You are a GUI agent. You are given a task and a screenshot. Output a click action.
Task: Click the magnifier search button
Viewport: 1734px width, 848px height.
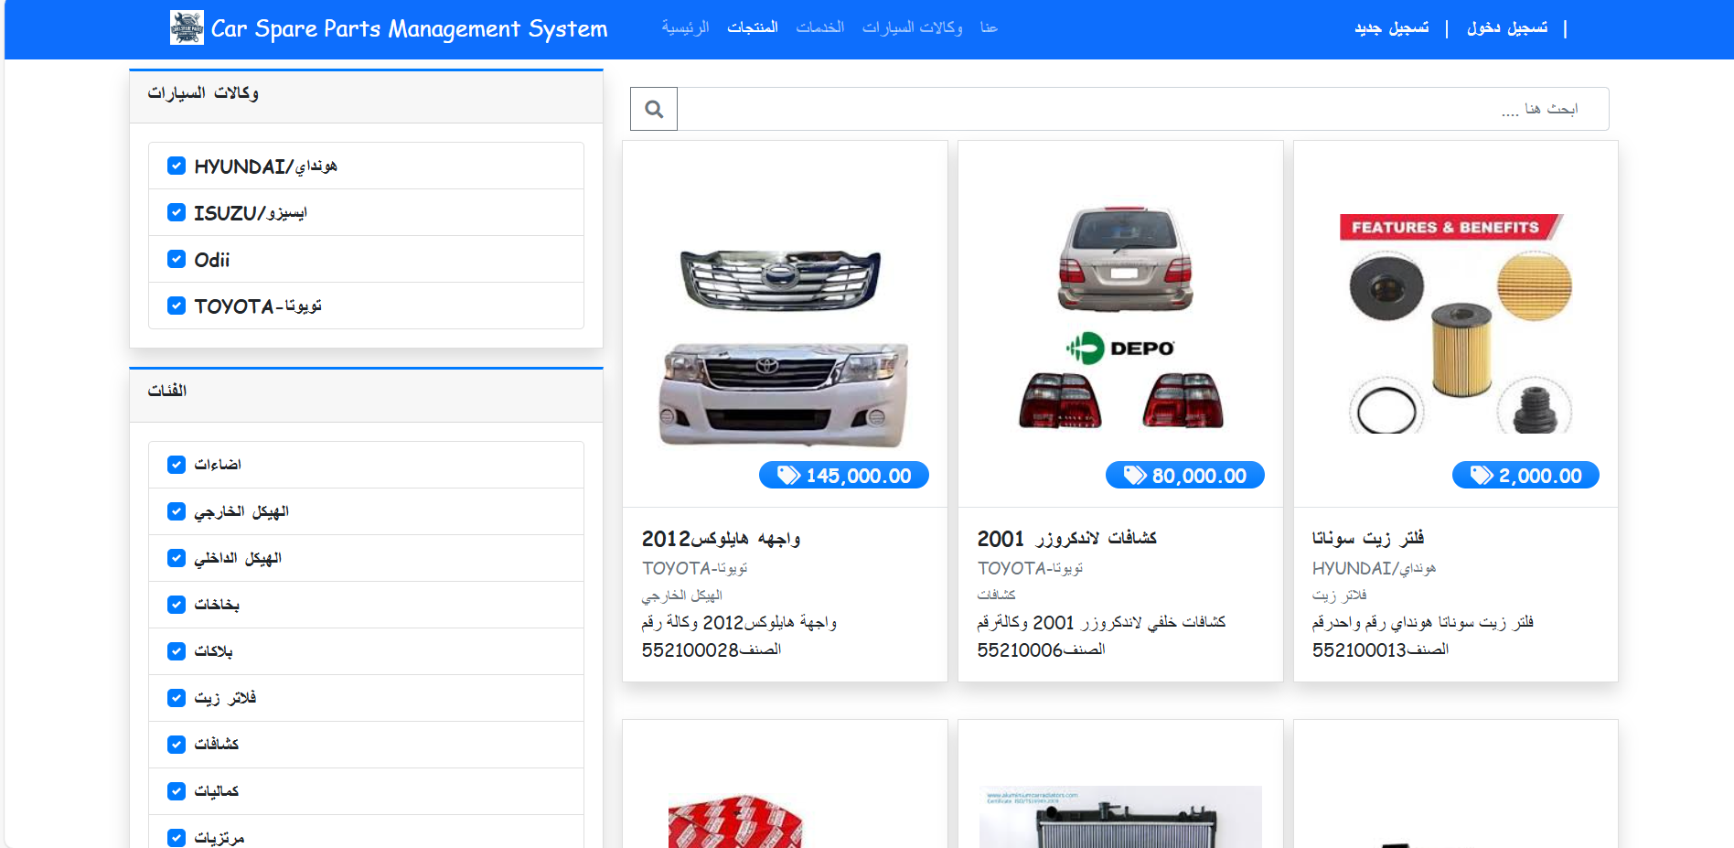pos(654,109)
